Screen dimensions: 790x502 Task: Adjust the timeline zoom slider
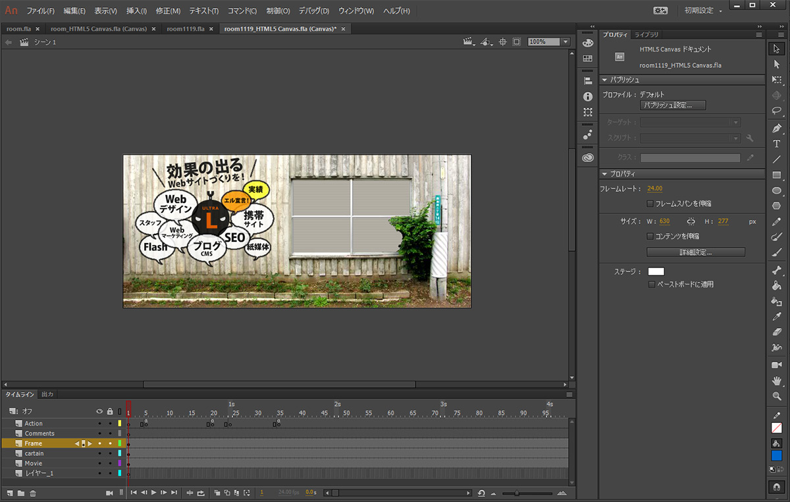(517, 493)
